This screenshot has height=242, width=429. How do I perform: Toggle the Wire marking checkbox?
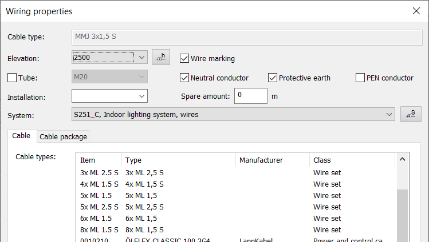(184, 58)
